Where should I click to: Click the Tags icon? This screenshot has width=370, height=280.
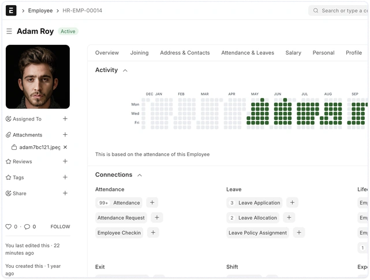coord(8,177)
